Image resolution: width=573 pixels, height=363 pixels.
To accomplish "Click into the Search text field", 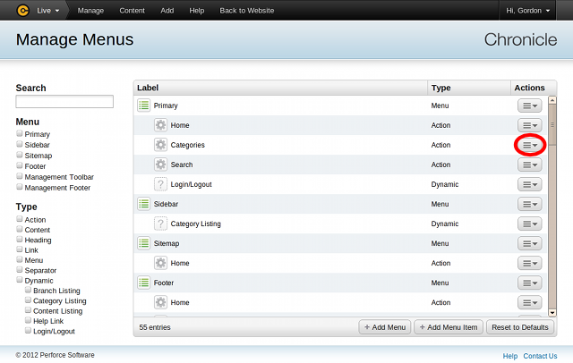I will (64, 102).
